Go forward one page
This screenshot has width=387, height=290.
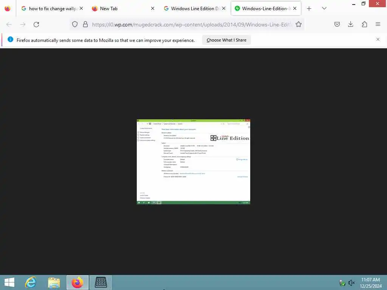pos(23,25)
